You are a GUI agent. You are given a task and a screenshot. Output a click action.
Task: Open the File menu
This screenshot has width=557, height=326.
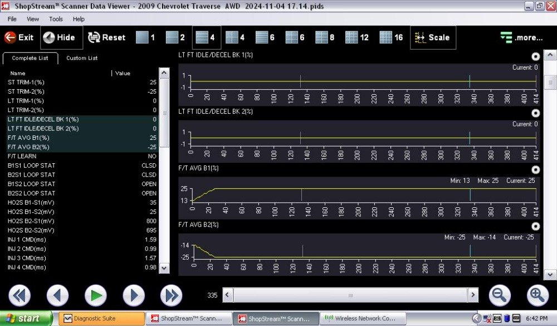point(12,19)
